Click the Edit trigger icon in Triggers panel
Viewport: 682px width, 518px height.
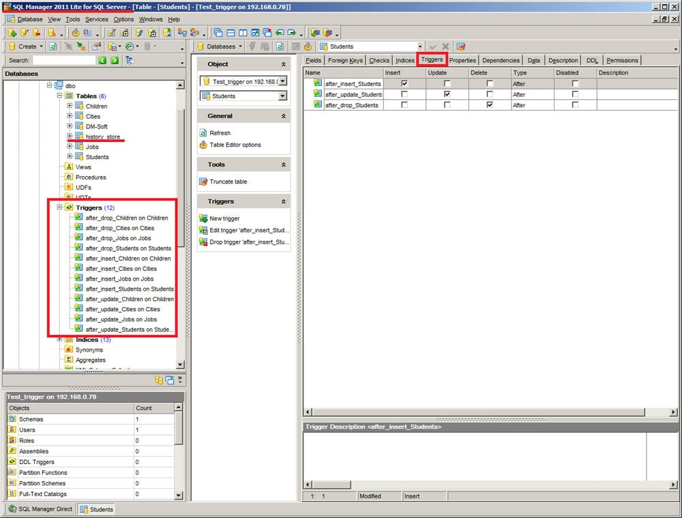203,230
